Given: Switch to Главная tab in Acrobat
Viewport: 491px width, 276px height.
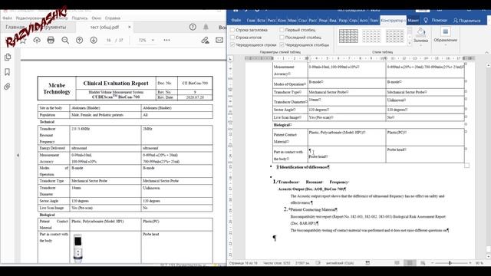Looking at the screenshot, I should [15, 28].
